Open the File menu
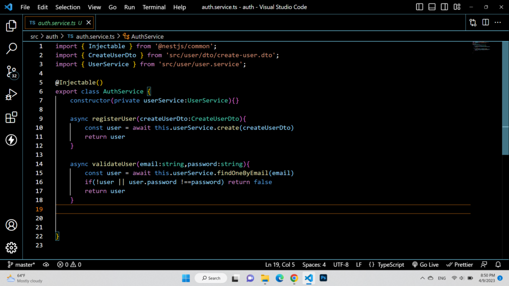The width and height of the screenshot is (509, 286). pyautogui.click(x=25, y=7)
